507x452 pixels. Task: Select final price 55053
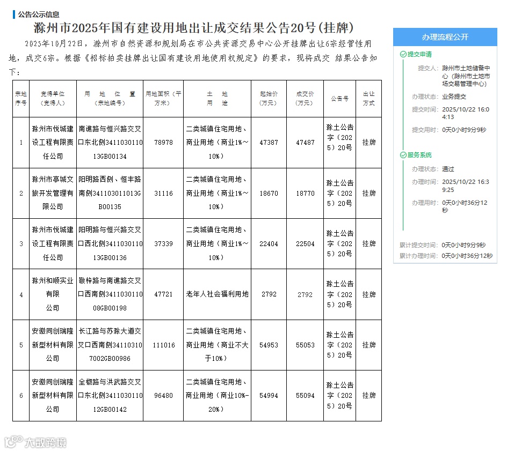305,345
